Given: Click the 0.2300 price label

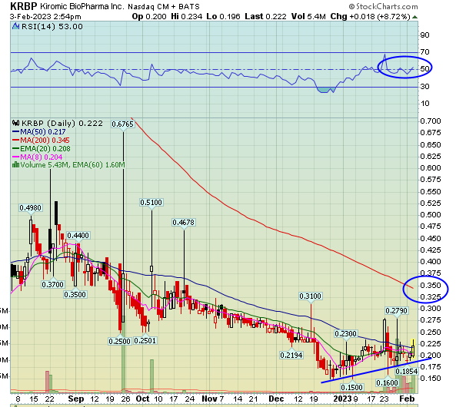Looking at the screenshot, I should tap(345, 334).
